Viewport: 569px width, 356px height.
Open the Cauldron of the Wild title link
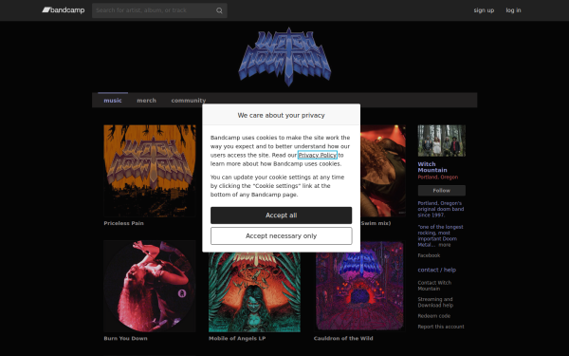coord(343,338)
